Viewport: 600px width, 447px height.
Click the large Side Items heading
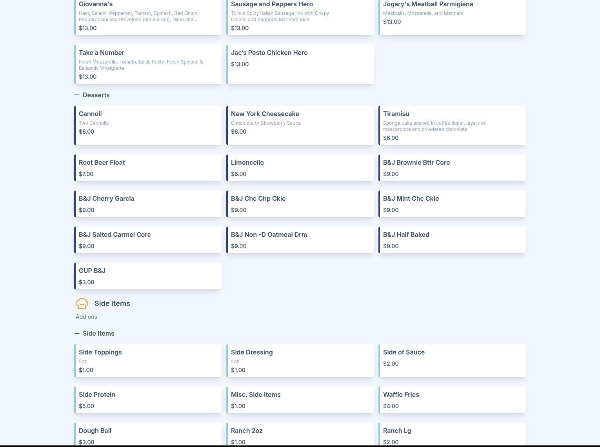point(112,303)
